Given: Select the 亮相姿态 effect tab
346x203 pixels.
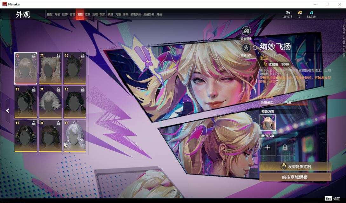Looking at the screenshot, I should point(267,102).
